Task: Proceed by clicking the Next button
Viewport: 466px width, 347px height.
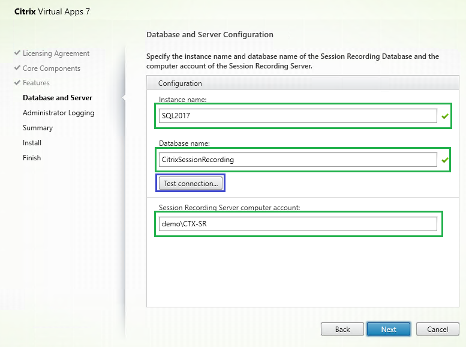Action: [388, 329]
